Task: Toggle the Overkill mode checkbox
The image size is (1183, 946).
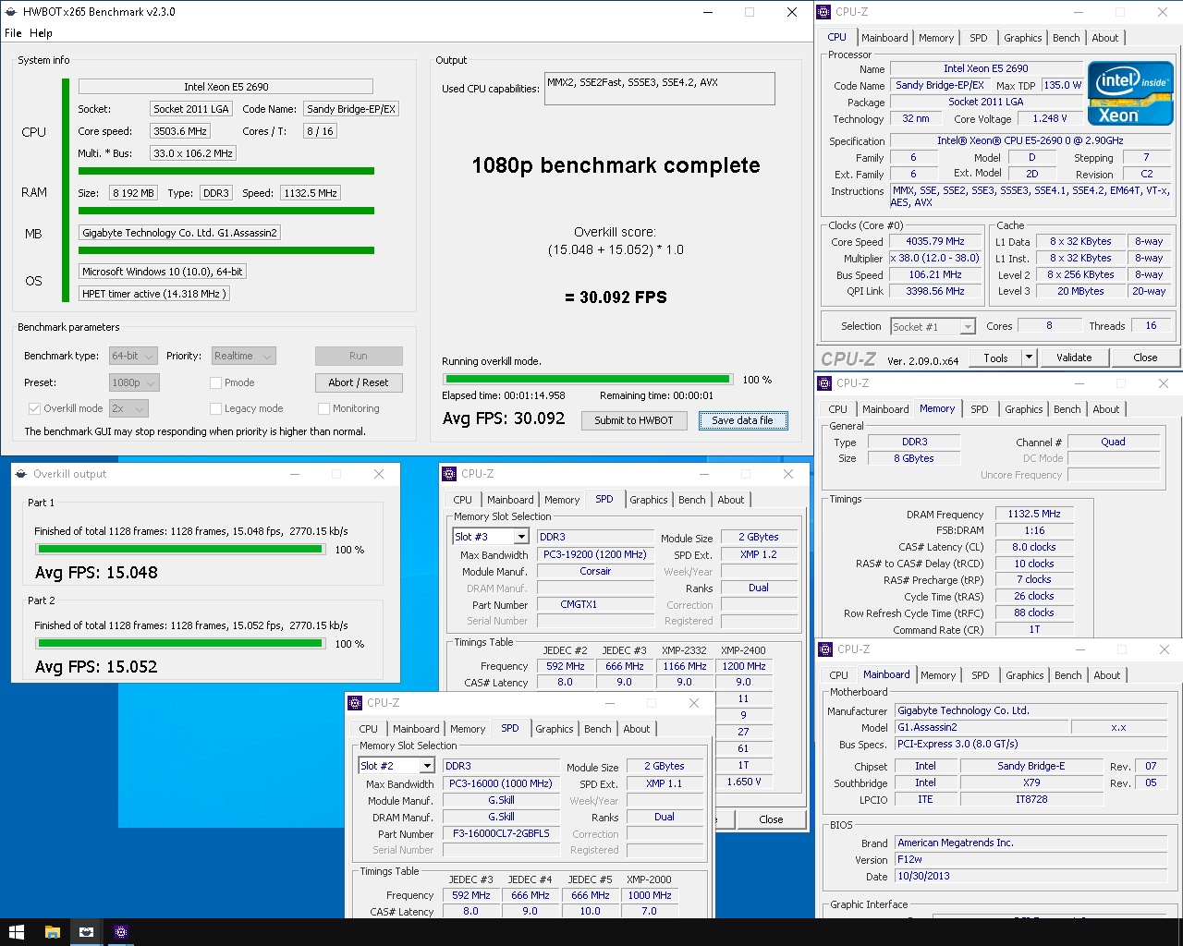Action: [34, 408]
